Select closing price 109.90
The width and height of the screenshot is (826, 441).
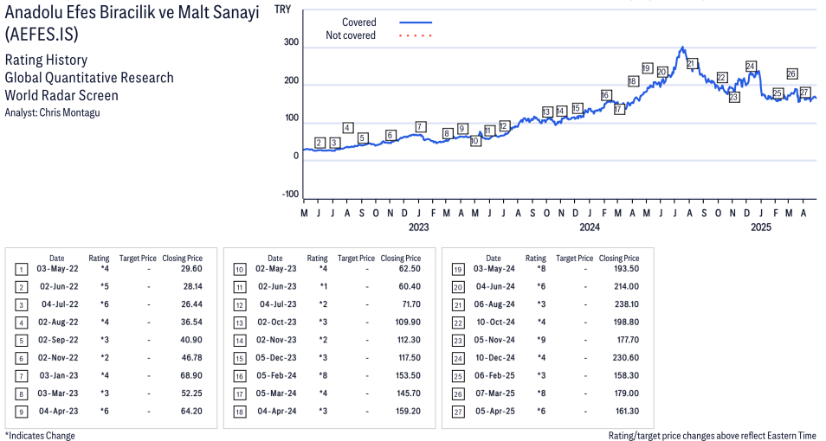409,322
